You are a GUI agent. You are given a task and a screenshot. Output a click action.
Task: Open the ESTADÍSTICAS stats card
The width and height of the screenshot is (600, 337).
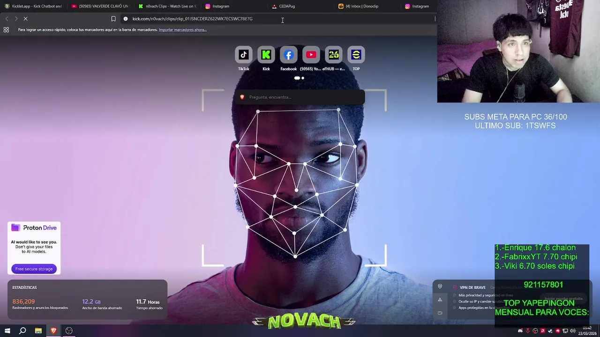[87, 300]
